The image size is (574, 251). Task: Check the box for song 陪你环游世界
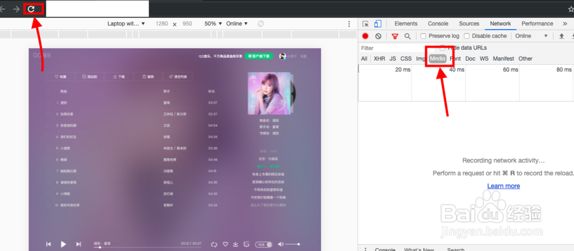tap(48, 205)
